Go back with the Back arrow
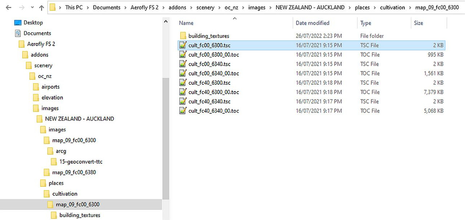 (9, 7)
